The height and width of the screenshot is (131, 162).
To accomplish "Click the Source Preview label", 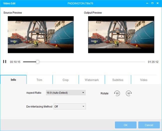I will (x=13, y=13).
